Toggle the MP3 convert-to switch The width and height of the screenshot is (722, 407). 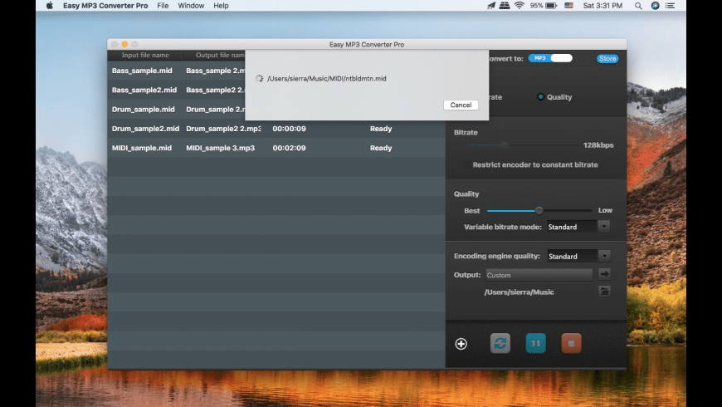[x=550, y=58]
